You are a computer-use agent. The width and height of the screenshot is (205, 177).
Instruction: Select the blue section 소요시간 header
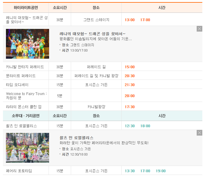coord(60,116)
